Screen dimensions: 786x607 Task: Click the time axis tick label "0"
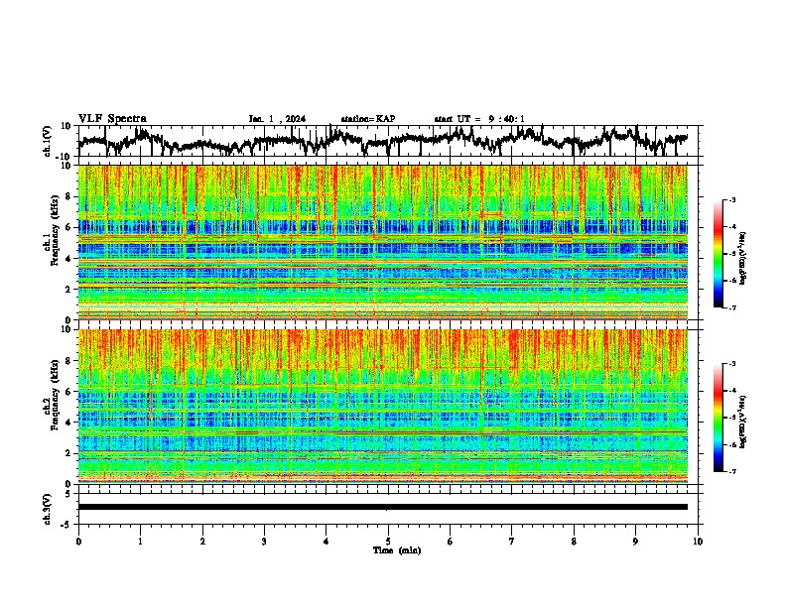(78, 542)
